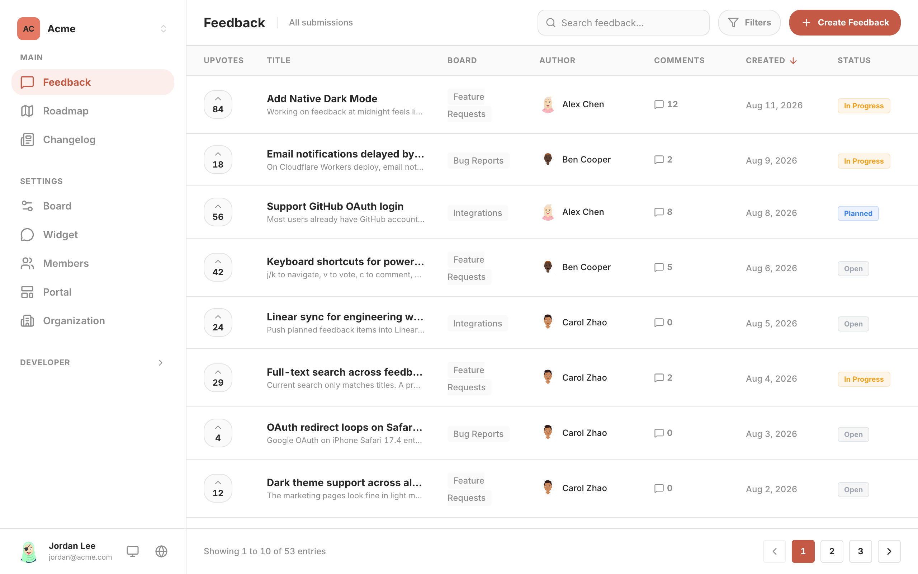Open Keyboard shortcuts for power post
This screenshot has height=574, width=918.
345,262
